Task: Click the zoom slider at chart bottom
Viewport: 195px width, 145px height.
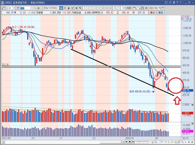Action: tap(143, 142)
